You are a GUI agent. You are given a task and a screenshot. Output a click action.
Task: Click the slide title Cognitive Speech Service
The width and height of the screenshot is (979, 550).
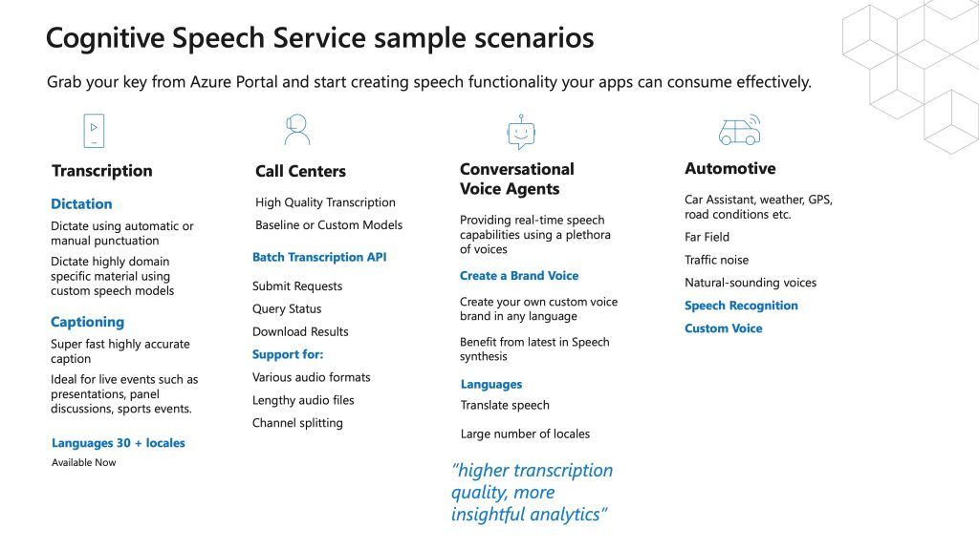(x=319, y=37)
